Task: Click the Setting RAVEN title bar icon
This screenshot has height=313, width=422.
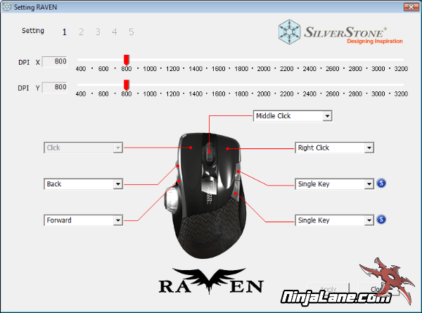Action: [7, 7]
